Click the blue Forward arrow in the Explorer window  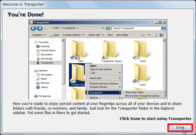pos(40,28)
